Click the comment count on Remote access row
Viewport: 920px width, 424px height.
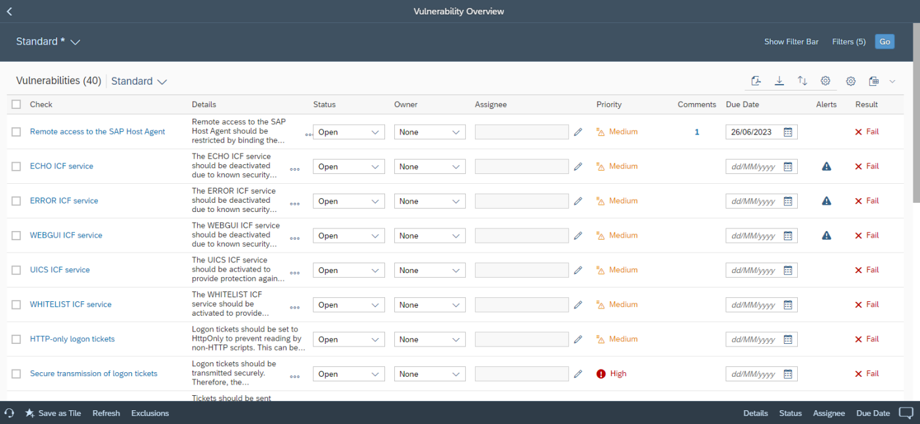(697, 131)
